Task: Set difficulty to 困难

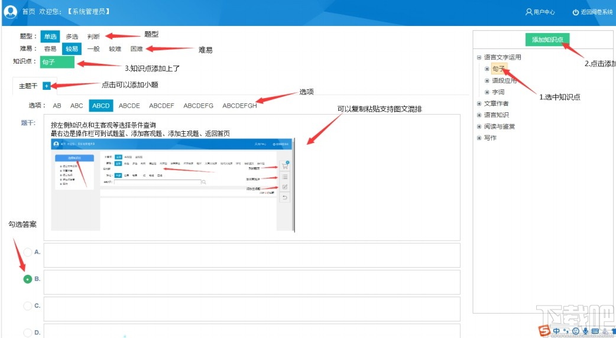Action: [x=137, y=48]
